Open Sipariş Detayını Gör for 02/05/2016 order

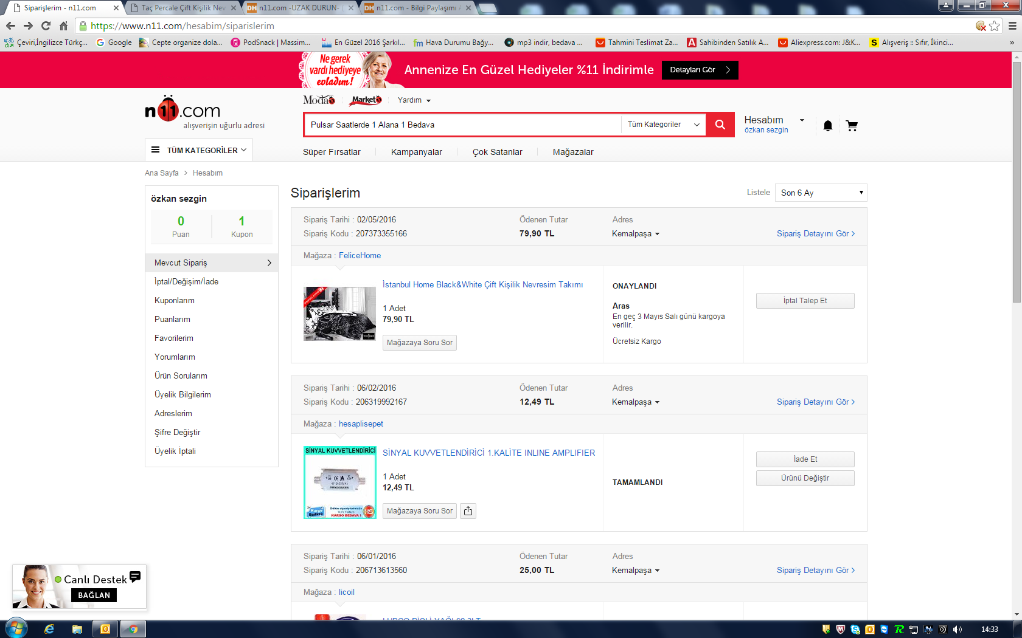point(816,234)
